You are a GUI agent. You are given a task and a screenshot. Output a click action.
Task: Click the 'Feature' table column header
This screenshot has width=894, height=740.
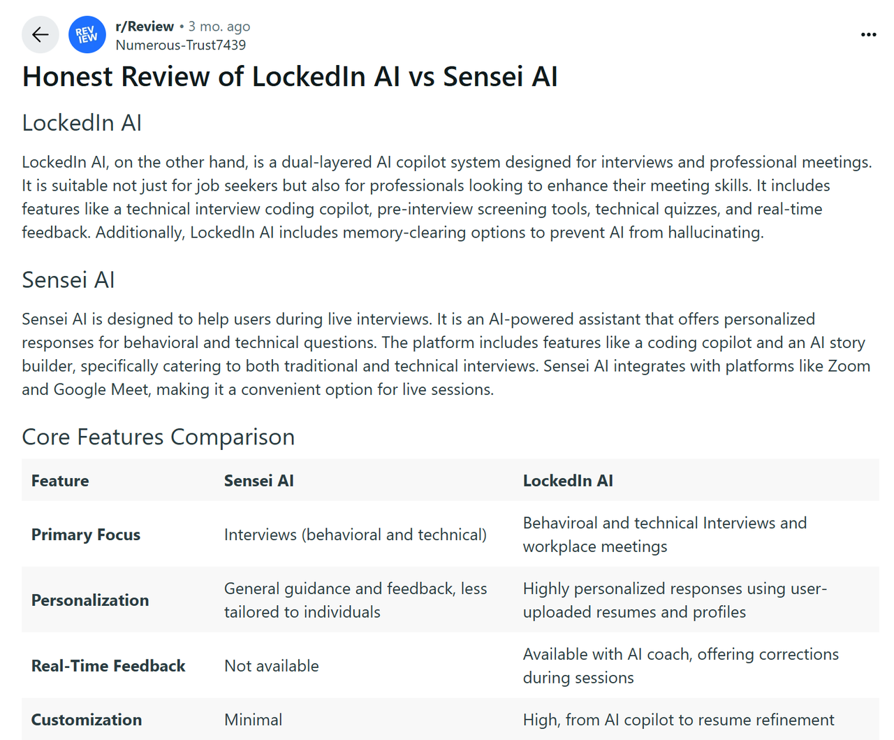click(x=60, y=481)
